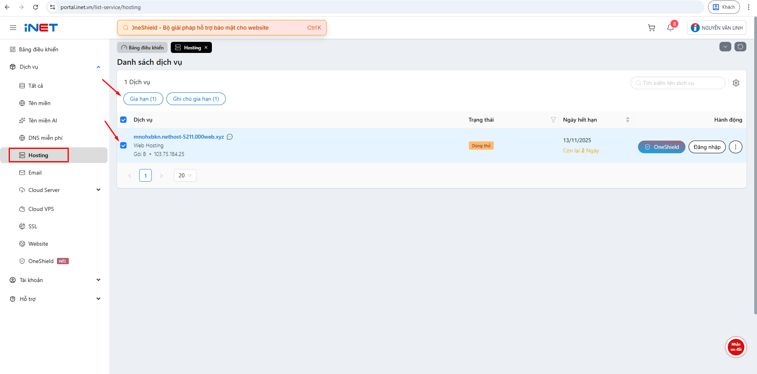Image resolution: width=757 pixels, height=374 pixels.
Task: Toggle the select-all checkbox in table header
Action: click(x=123, y=120)
